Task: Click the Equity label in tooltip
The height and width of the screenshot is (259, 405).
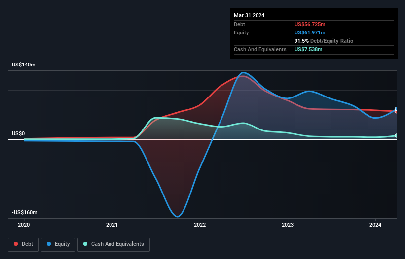Action: (x=241, y=32)
